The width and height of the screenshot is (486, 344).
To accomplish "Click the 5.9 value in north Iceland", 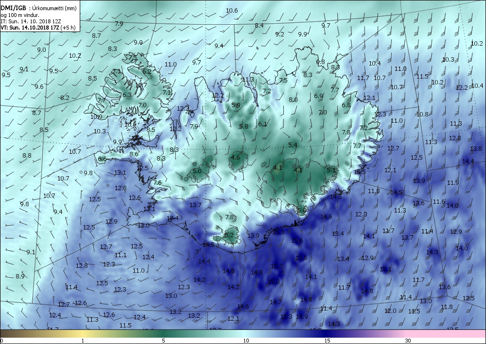I will point(236,105).
